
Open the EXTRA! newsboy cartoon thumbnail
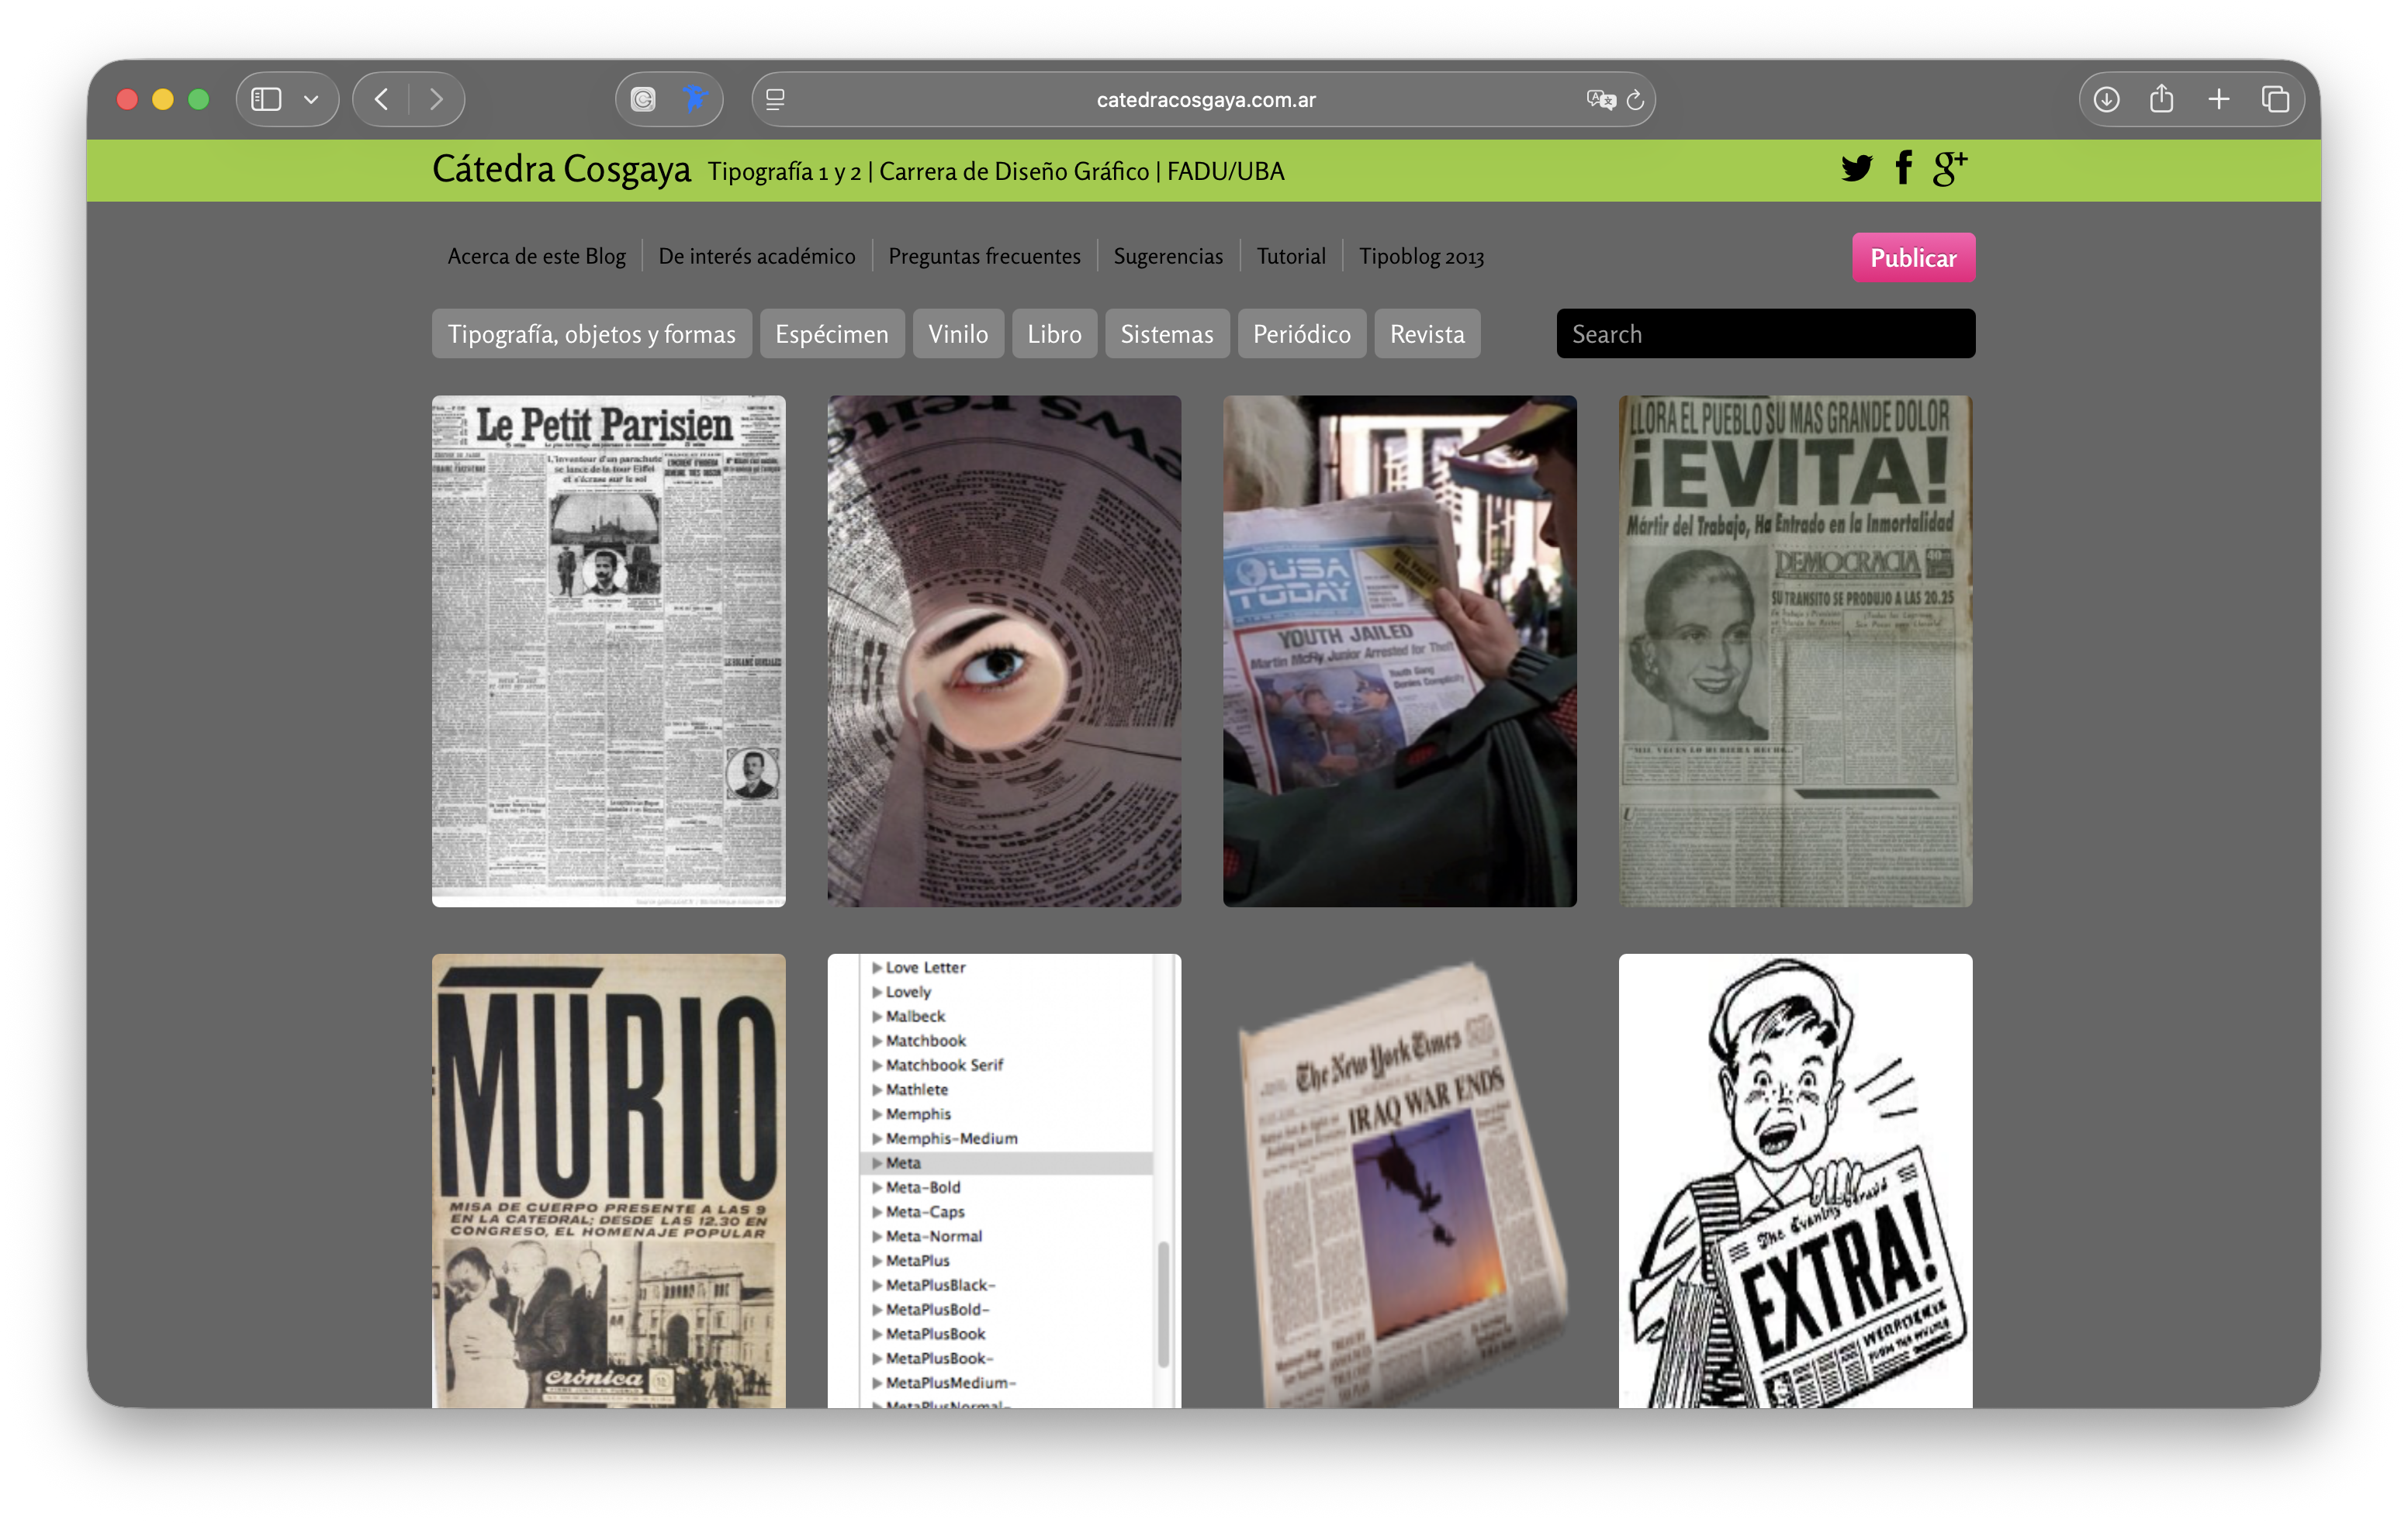(1795, 1180)
